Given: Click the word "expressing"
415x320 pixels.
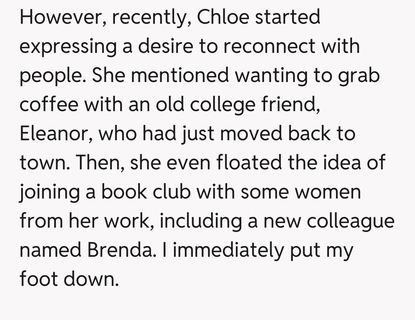Looking at the screenshot, I should coord(68,47).
